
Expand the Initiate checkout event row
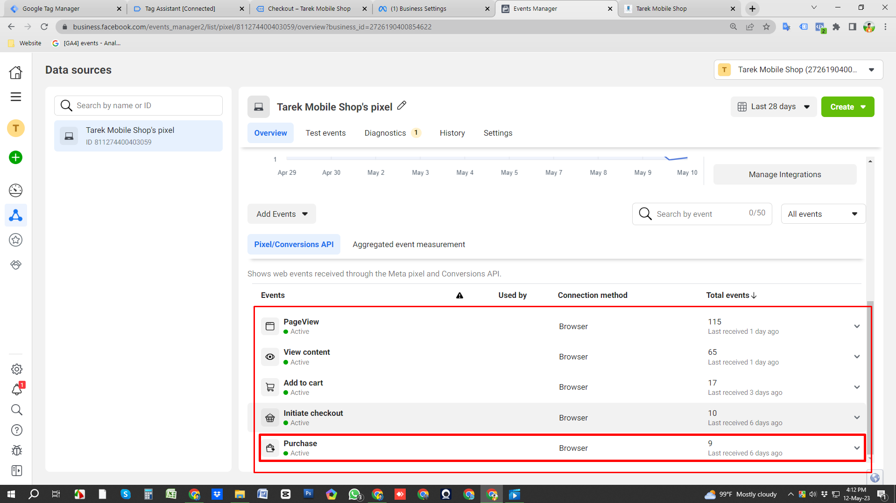[x=857, y=418]
